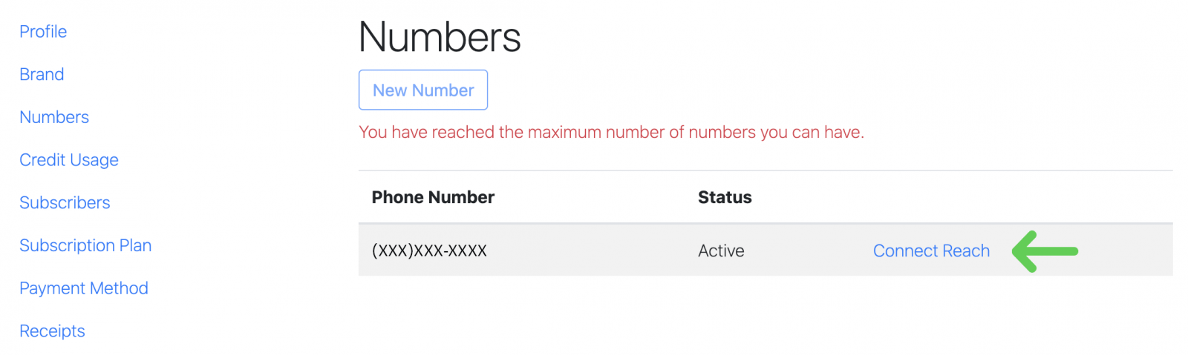Click the large Numbers page heading
Screen dimensions: 1188x355
click(x=440, y=37)
